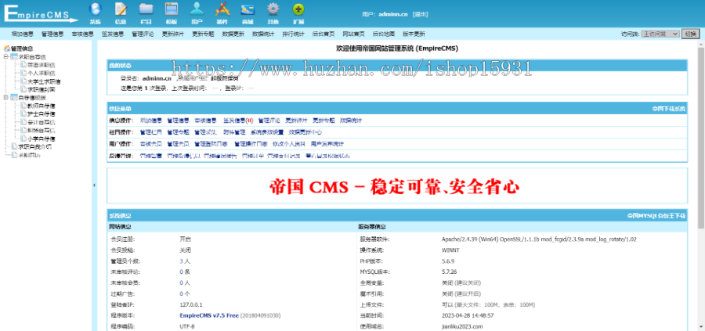Click the adminn.cn username in header

393,14
